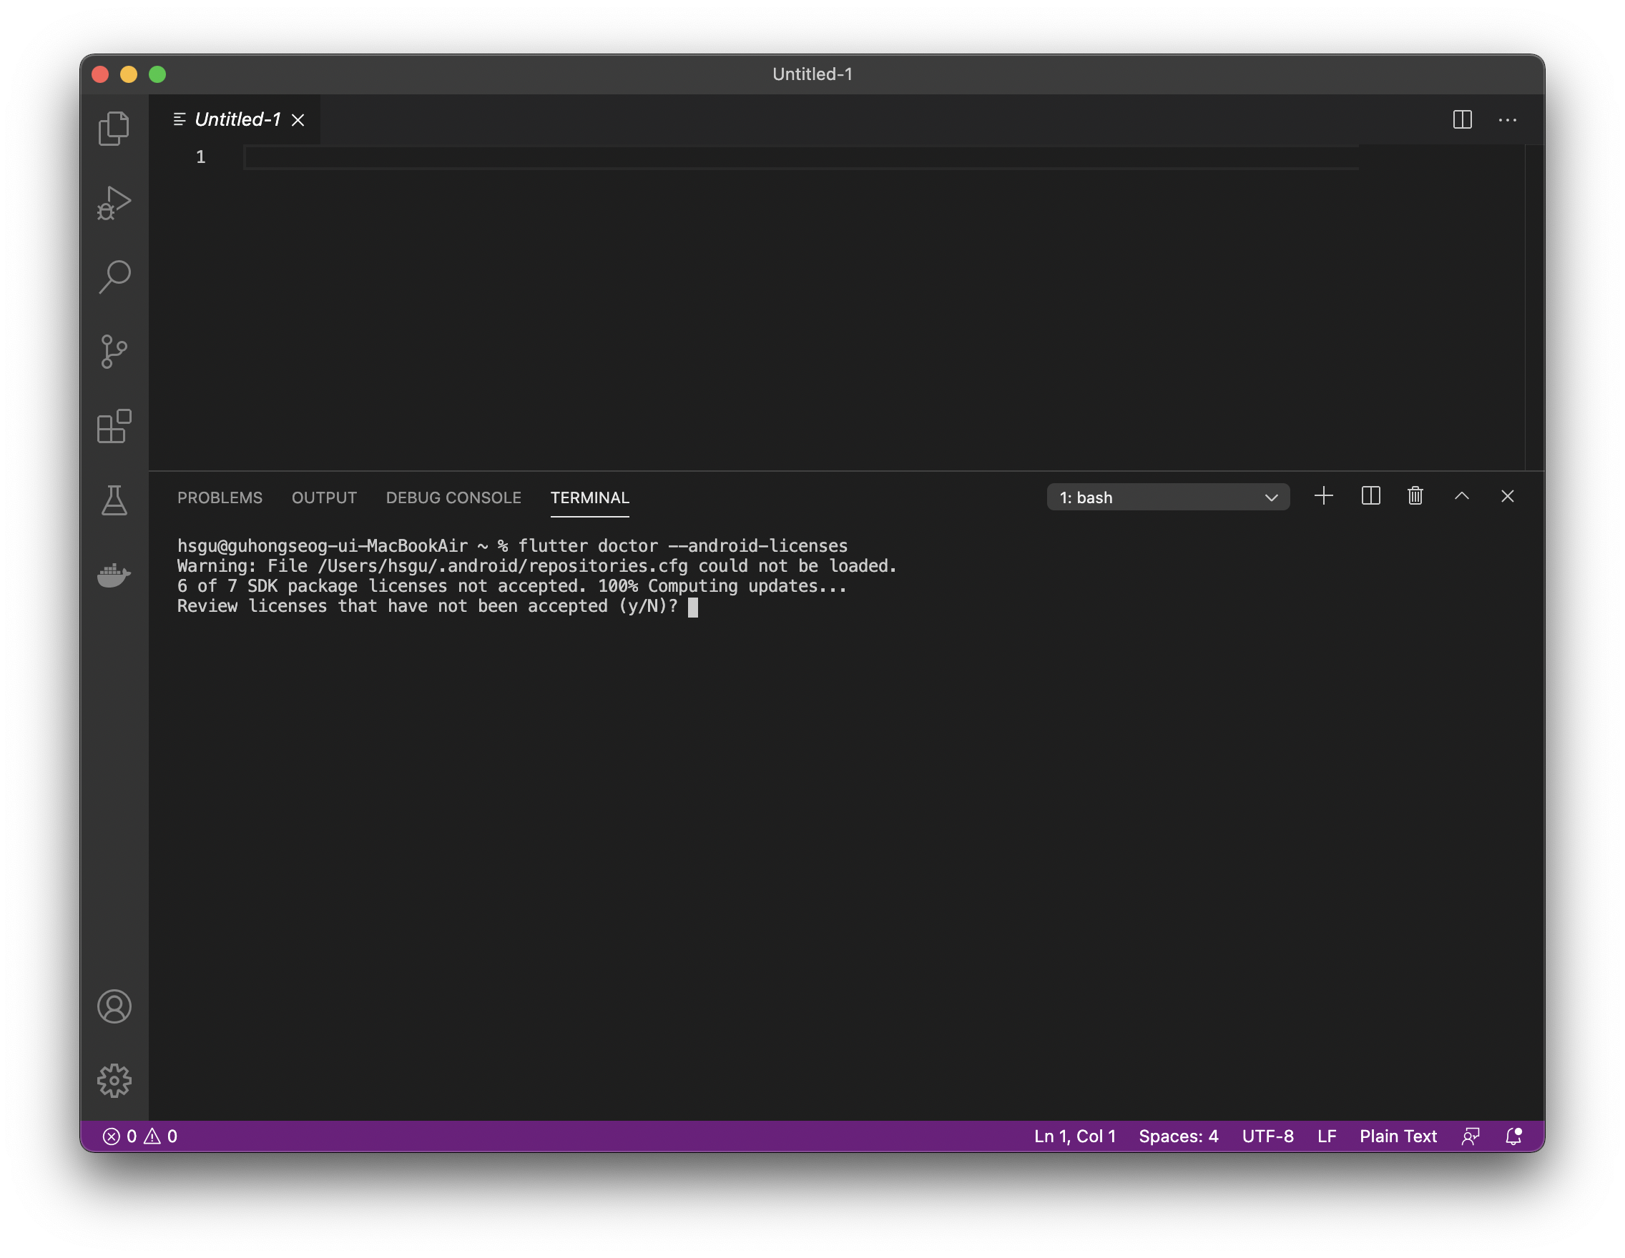Open the Testing flask view
This screenshot has width=1625, height=1258.
114,500
